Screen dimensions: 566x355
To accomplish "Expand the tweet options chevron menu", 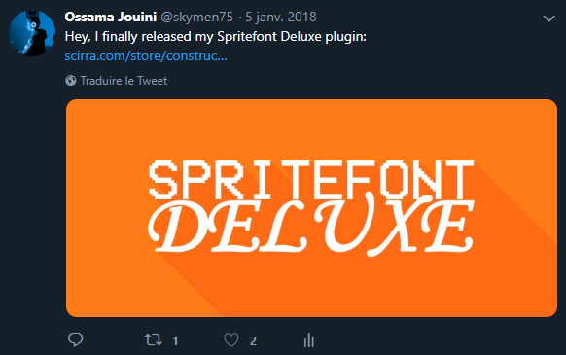I will 549,18.
